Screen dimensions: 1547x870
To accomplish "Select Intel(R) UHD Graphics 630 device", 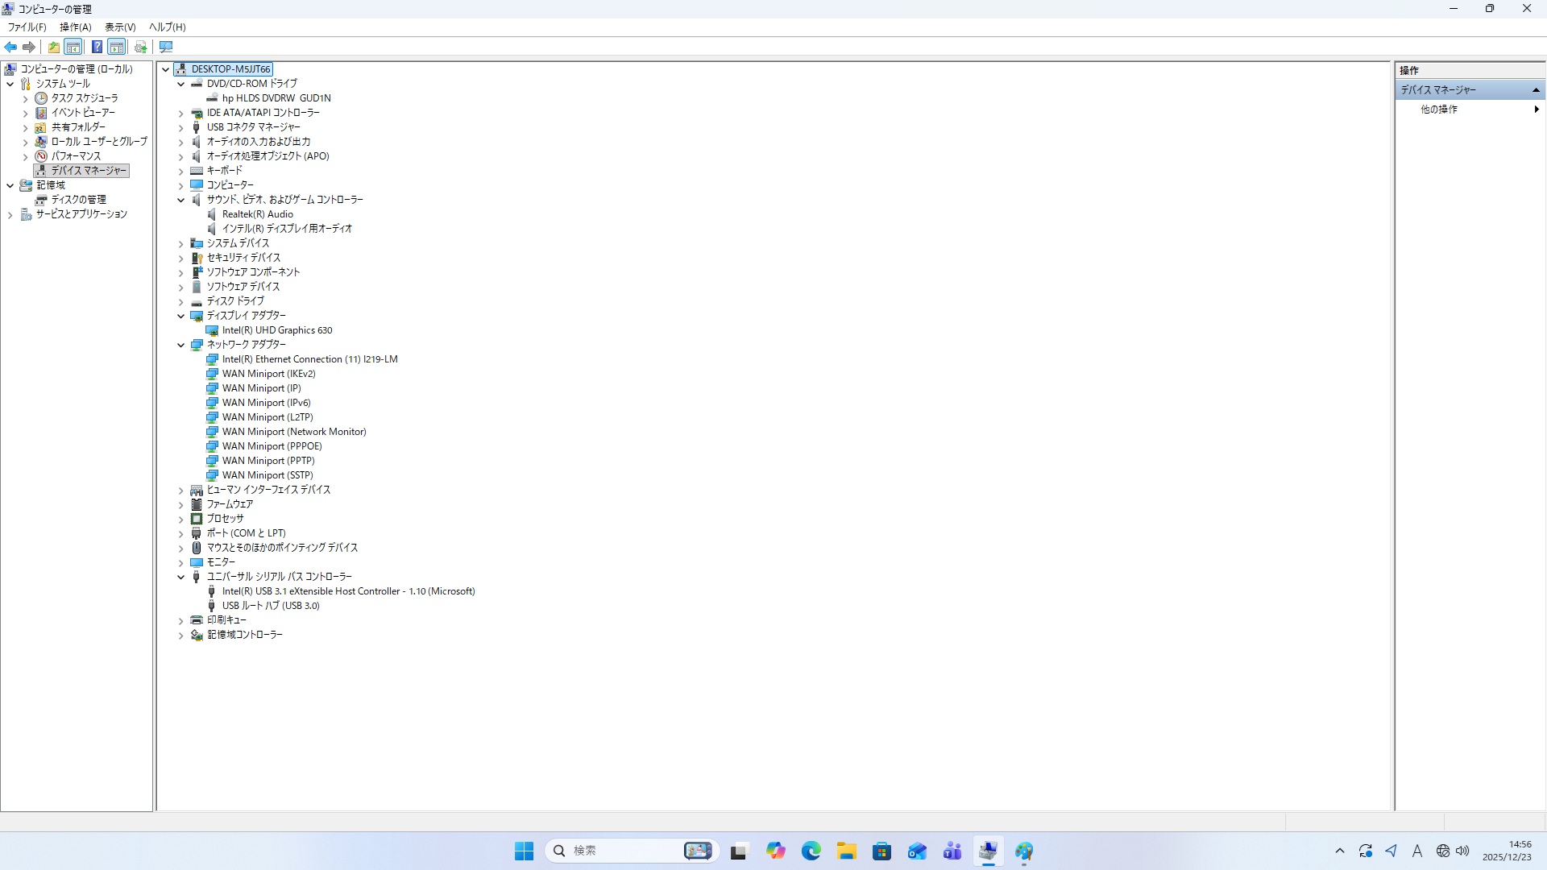I will pos(276,330).
